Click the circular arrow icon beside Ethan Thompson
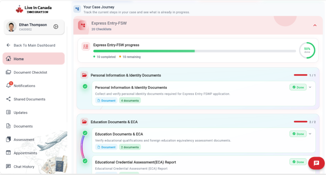 pyautogui.click(x=56, y=27)
